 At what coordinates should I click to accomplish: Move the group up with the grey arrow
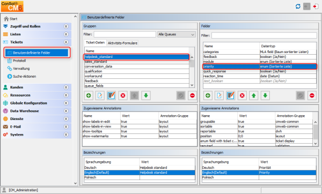[134, 95]
